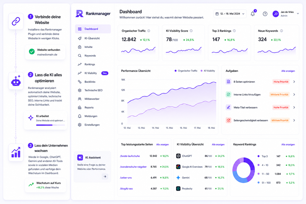Click Alle anzeigen in the Aufgaben panel

click(x=288, y=71)
